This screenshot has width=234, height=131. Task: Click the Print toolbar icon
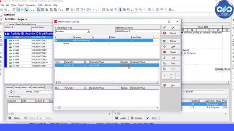[x=1, y=10]
